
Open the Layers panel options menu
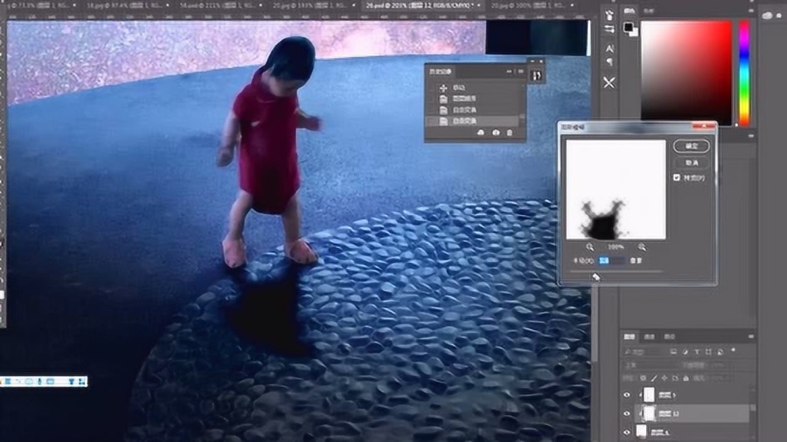pyautogui.click(x=751, y=337)
